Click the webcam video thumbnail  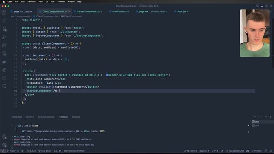255,33
